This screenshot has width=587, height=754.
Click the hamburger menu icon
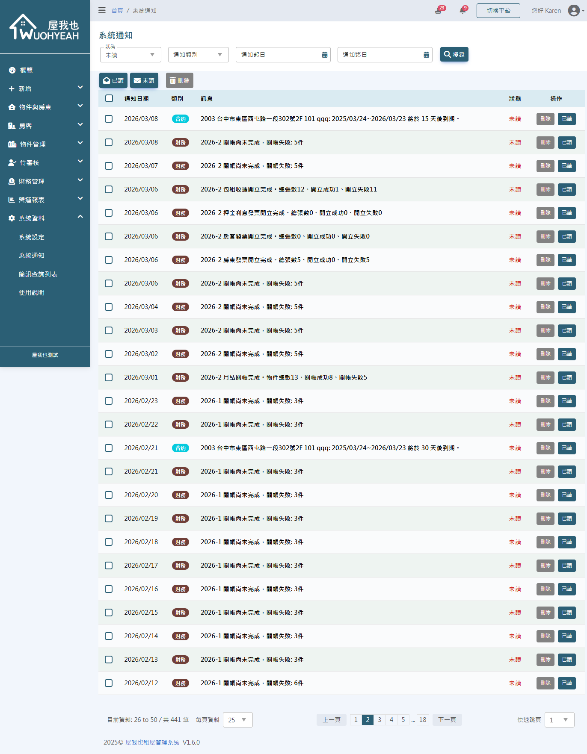coord(102,10)
